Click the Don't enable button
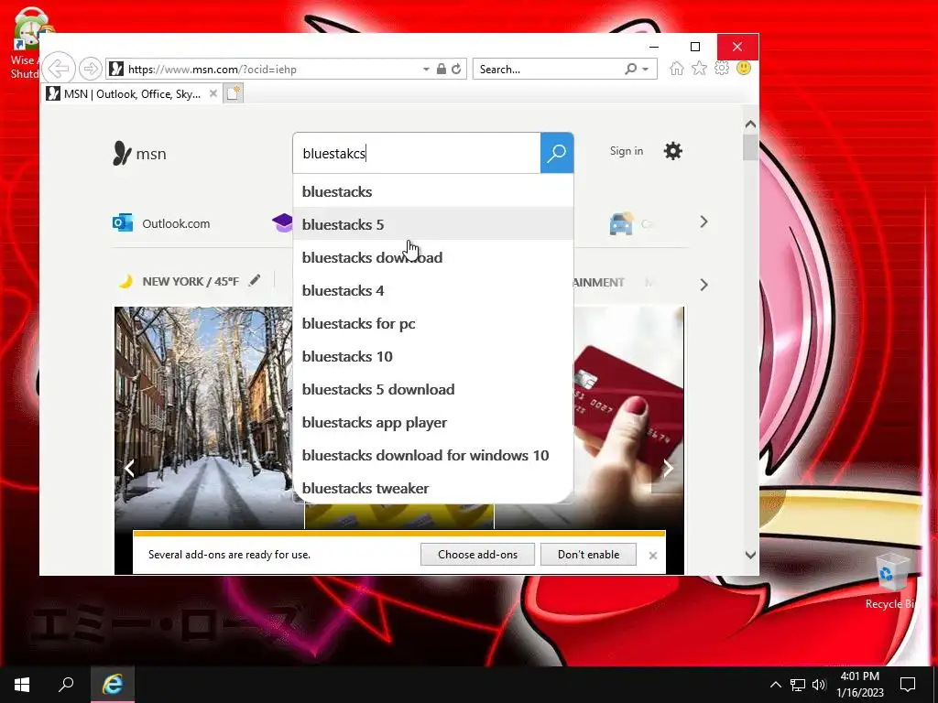Screen dimensions: 938x703 pyautogui.click(x=589, y=554)
